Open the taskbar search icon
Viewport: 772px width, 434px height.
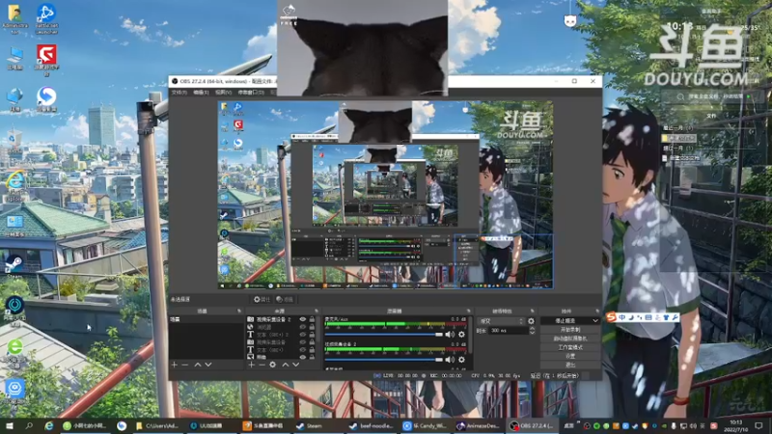(x=29, y=425)
